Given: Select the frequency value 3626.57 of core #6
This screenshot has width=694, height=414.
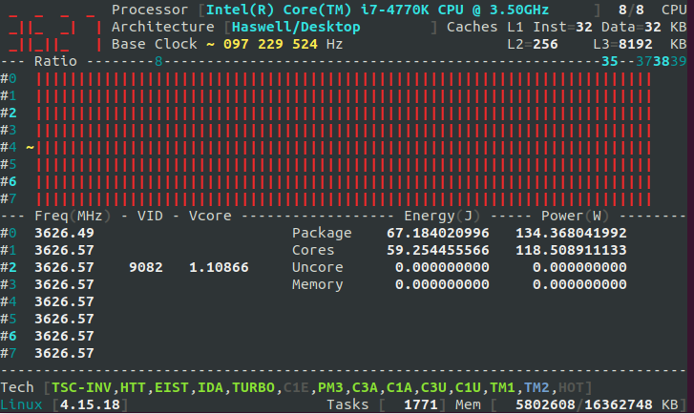Looking at the screenshot, I should coord(64,336).
